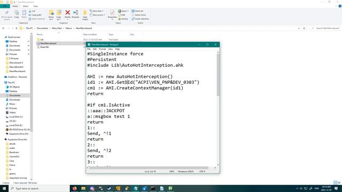Image resolution: width=342 pixels, height=192 pixels.
Task: Switch to the Share ribbon tab
Action: (x=26, y=6)
